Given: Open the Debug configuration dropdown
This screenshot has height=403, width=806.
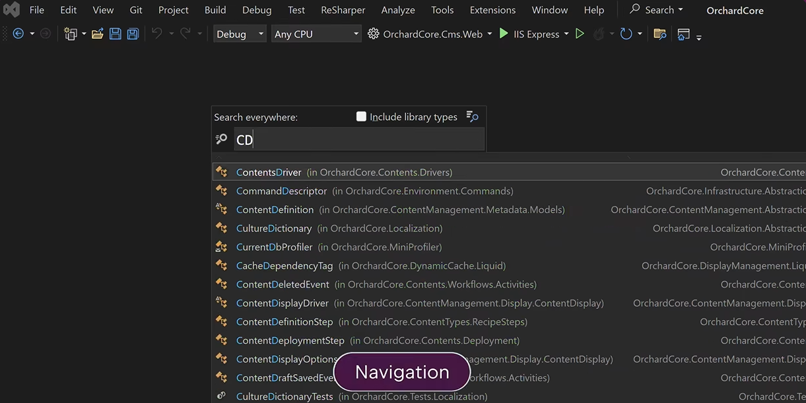Looking at the screenshot, I should click(239, 34).
